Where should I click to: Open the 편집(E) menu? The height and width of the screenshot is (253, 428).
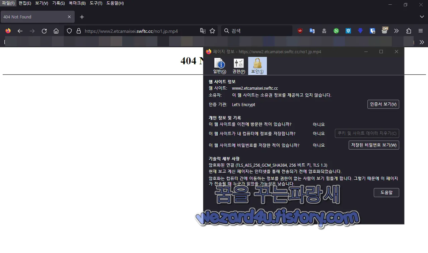[25, 3]
